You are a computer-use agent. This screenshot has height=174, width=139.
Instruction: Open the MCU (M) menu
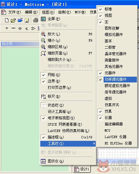(80, 12)
